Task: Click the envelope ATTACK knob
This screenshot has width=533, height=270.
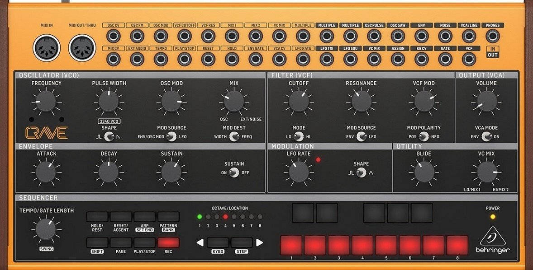Action: coord(46,172)
